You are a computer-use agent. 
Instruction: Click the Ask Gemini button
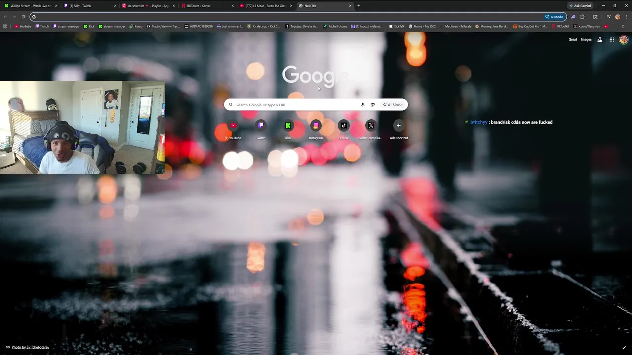(x=580, y=6)
